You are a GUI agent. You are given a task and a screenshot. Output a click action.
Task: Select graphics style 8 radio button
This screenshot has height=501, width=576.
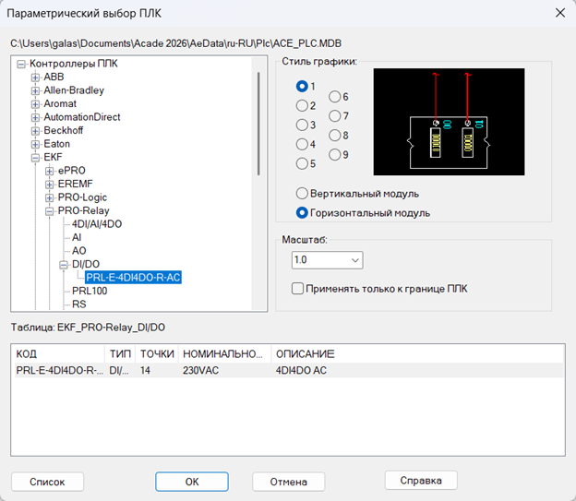[x=335, y=135]
